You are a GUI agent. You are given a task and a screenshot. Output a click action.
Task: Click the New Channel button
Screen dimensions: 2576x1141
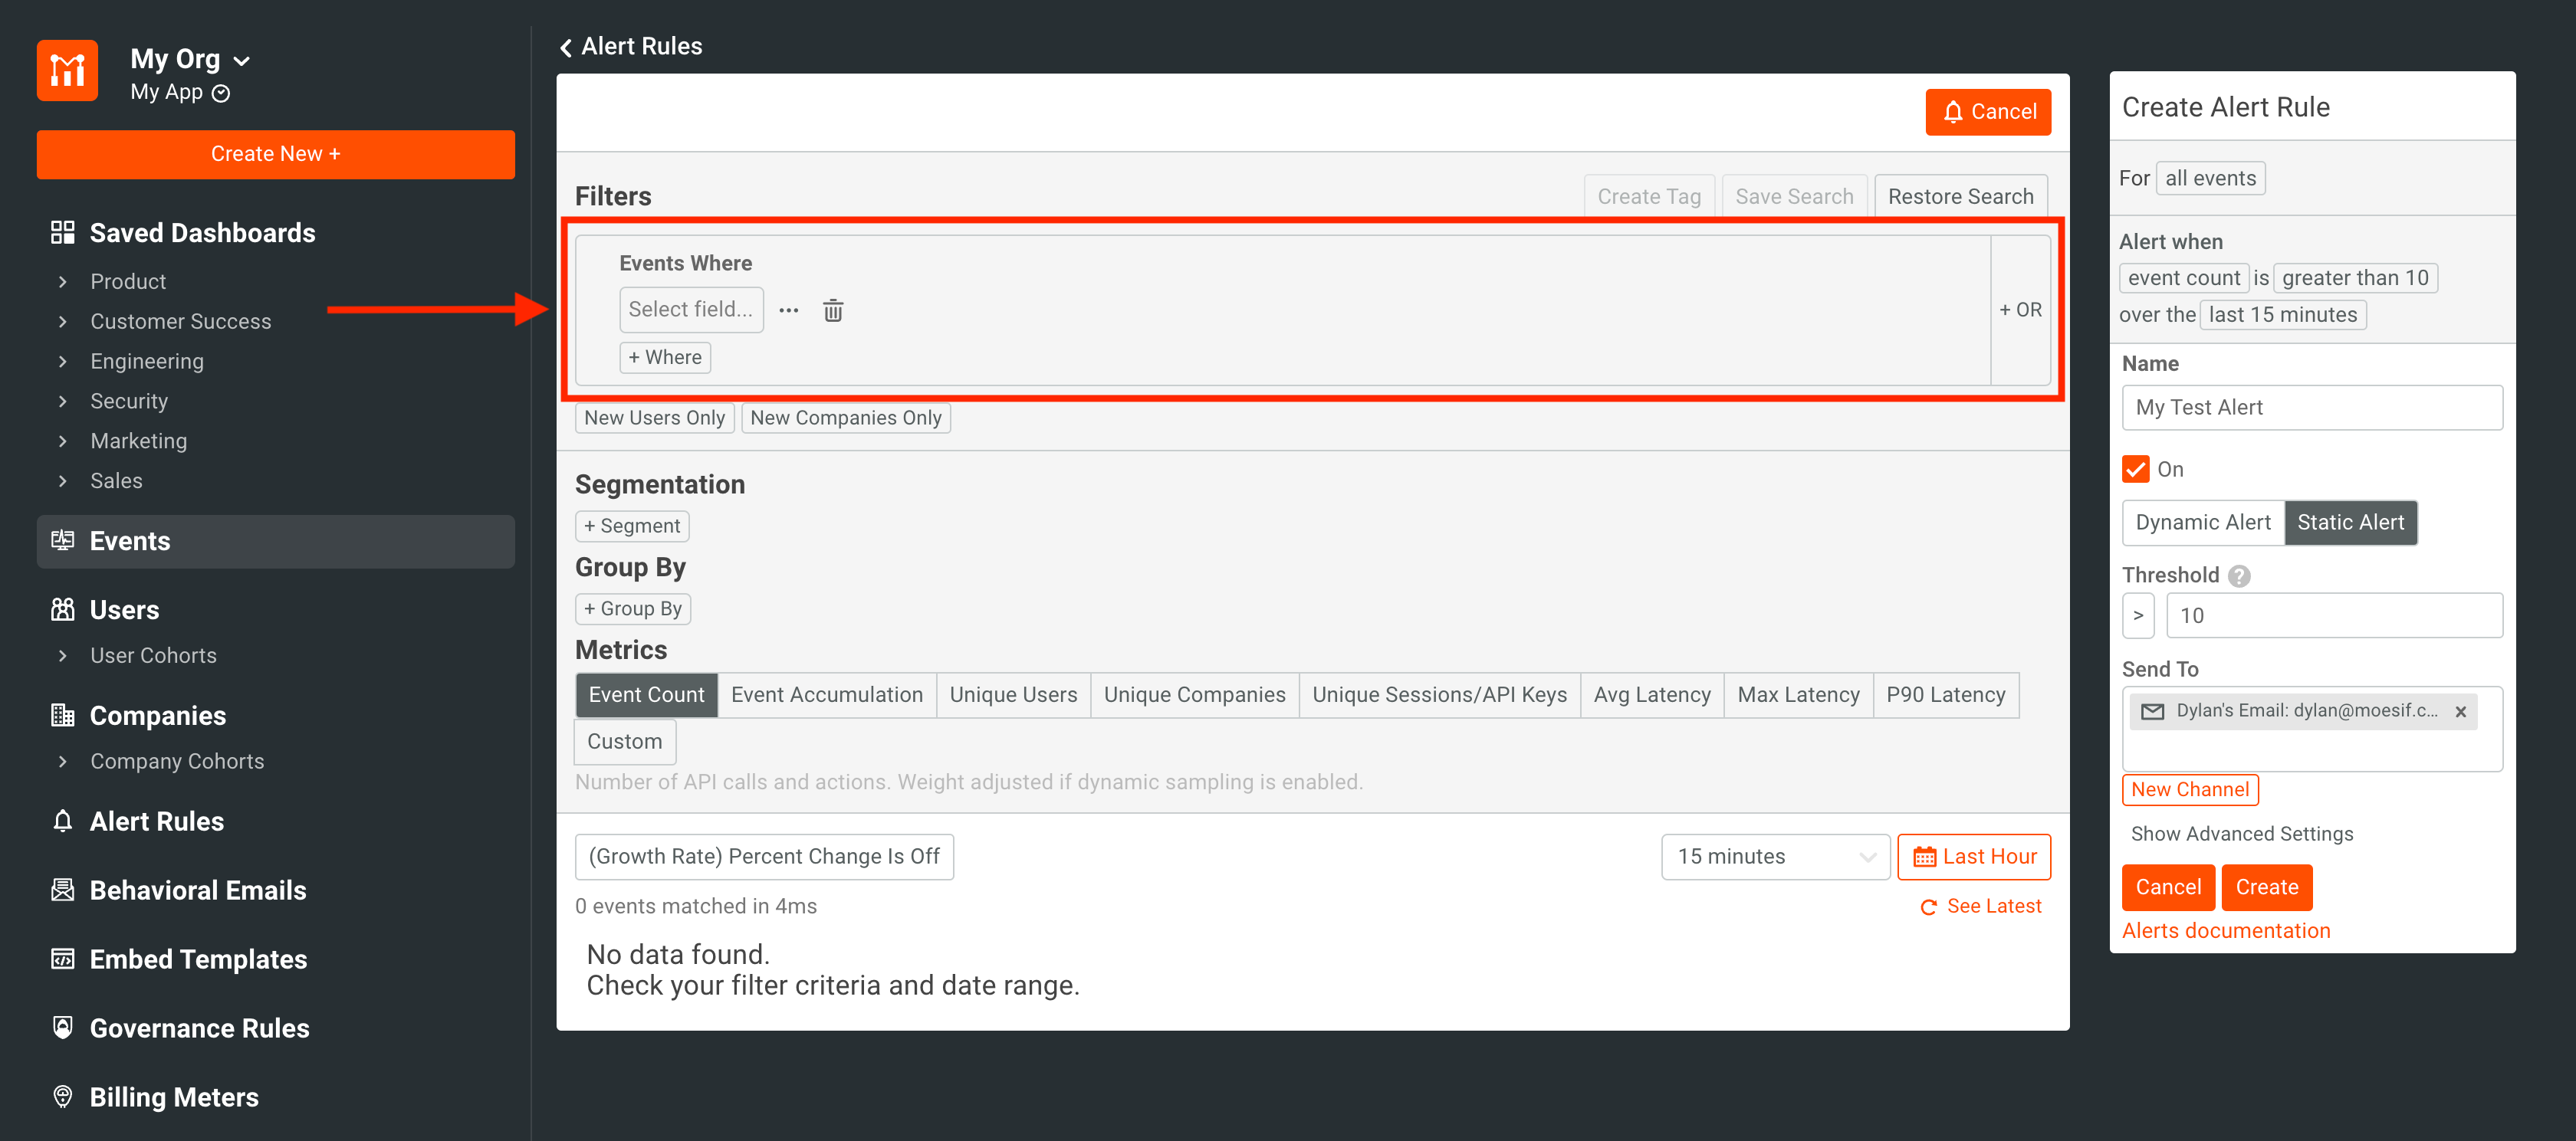[x=2190, y=789]
